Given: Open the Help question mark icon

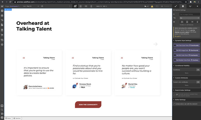Looking at the screenshot, I should (x=2, y=118).
